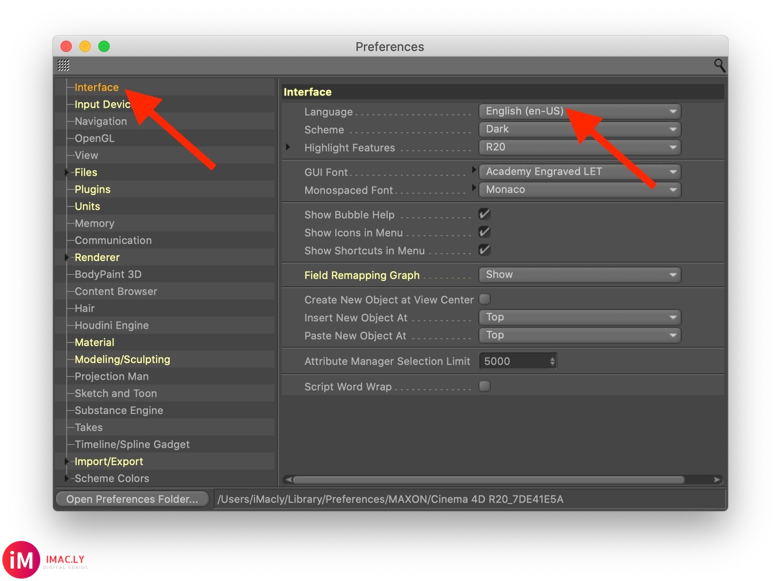Open Paste New Object At dropdown
Image resolution: width=781 pixels, height=581 pixels.
click(580, 335)
